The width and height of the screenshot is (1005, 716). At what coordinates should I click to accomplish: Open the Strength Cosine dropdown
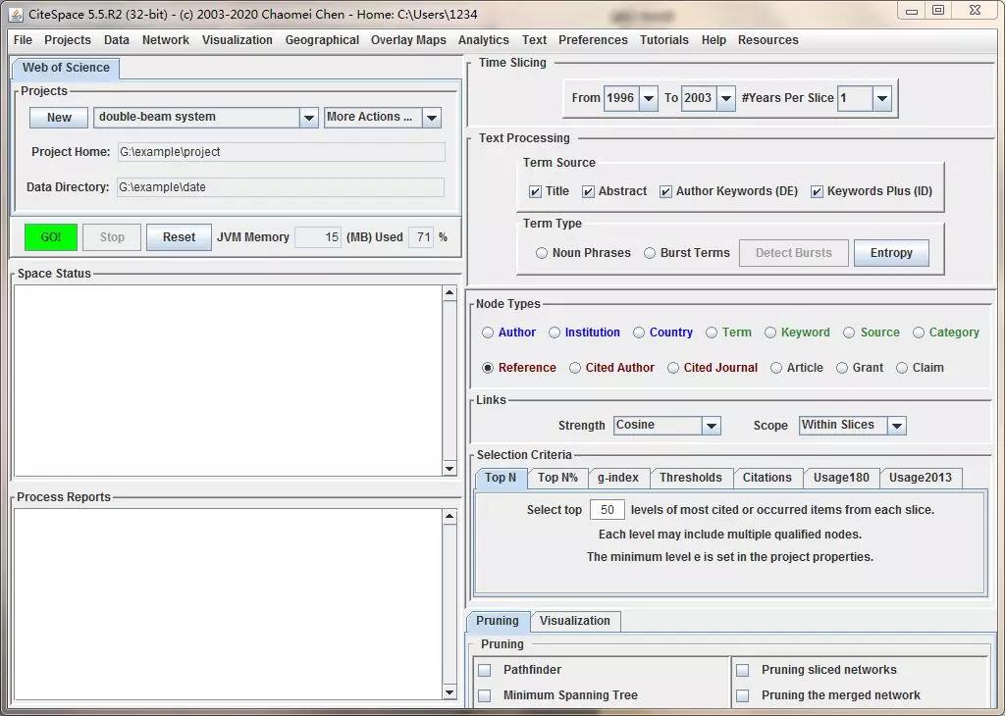(x=711, y=426)
